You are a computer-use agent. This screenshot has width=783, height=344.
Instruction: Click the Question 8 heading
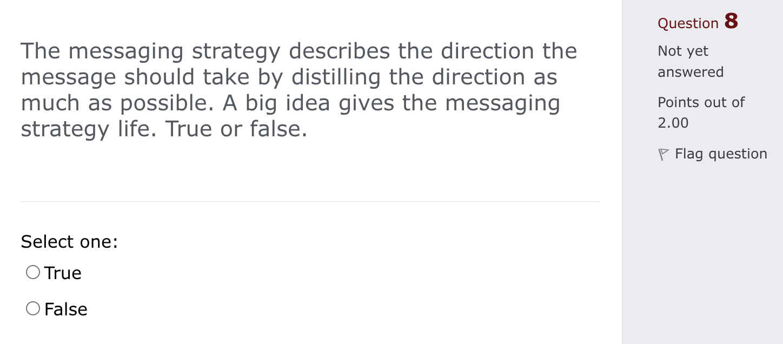pyautogui.click(x=698, y=22)
